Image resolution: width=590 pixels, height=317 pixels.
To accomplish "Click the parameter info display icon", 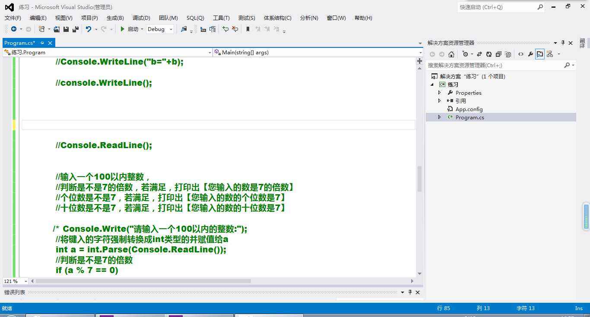I will [x=213, y=29].
